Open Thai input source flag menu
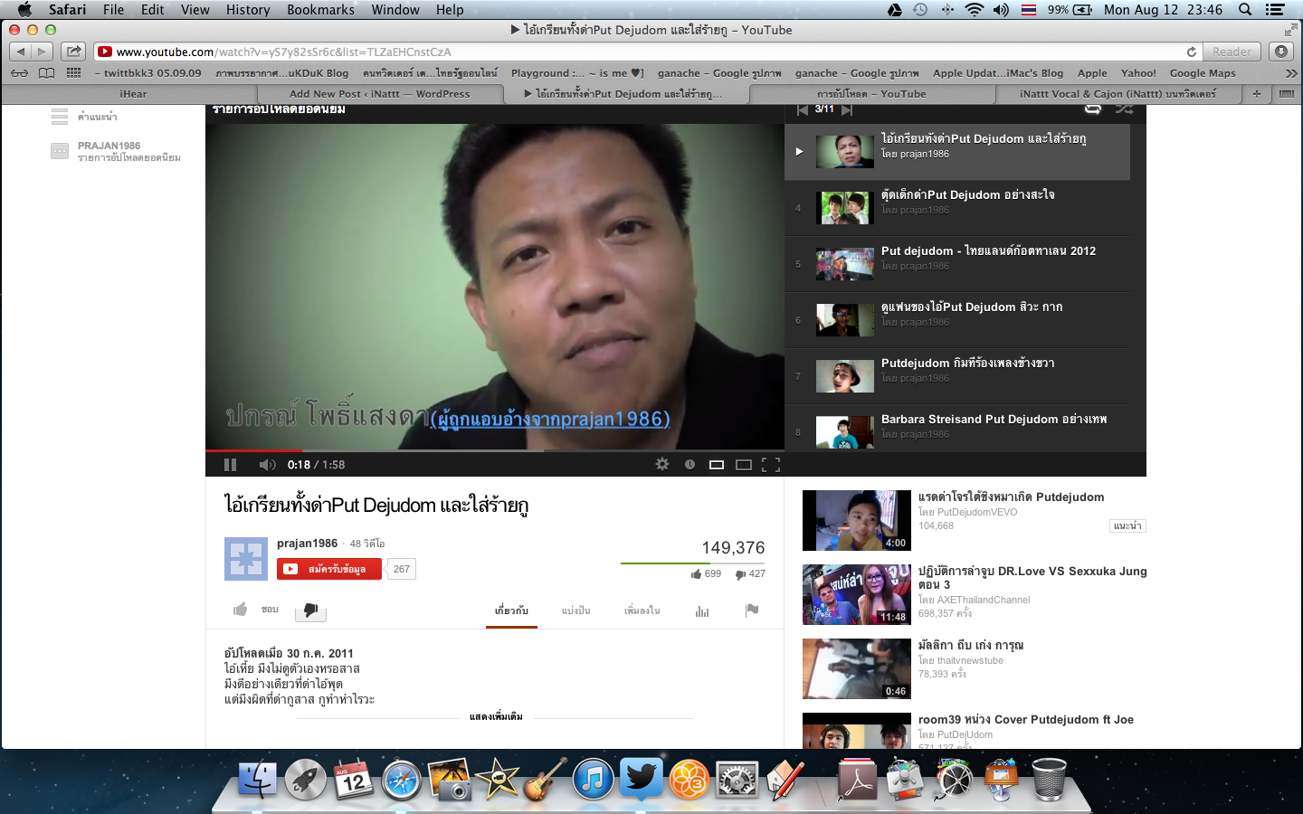 [1029, 10]
